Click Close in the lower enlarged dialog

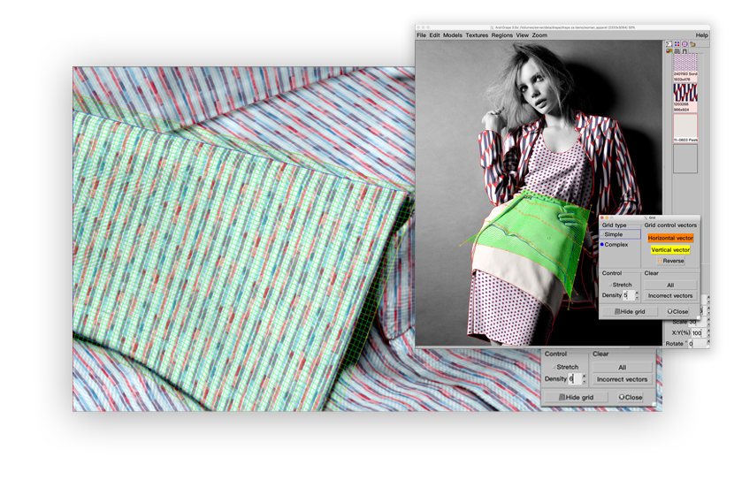[631, 397]
